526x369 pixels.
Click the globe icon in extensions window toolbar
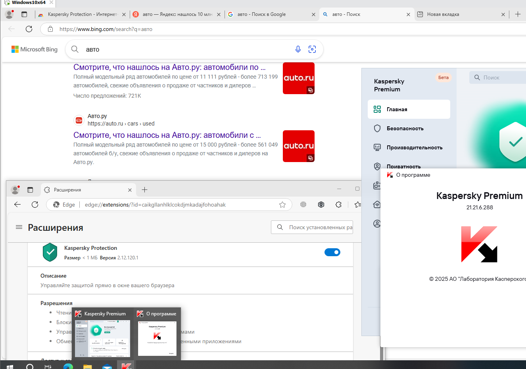pyautogui.click(x=303, y=205)
